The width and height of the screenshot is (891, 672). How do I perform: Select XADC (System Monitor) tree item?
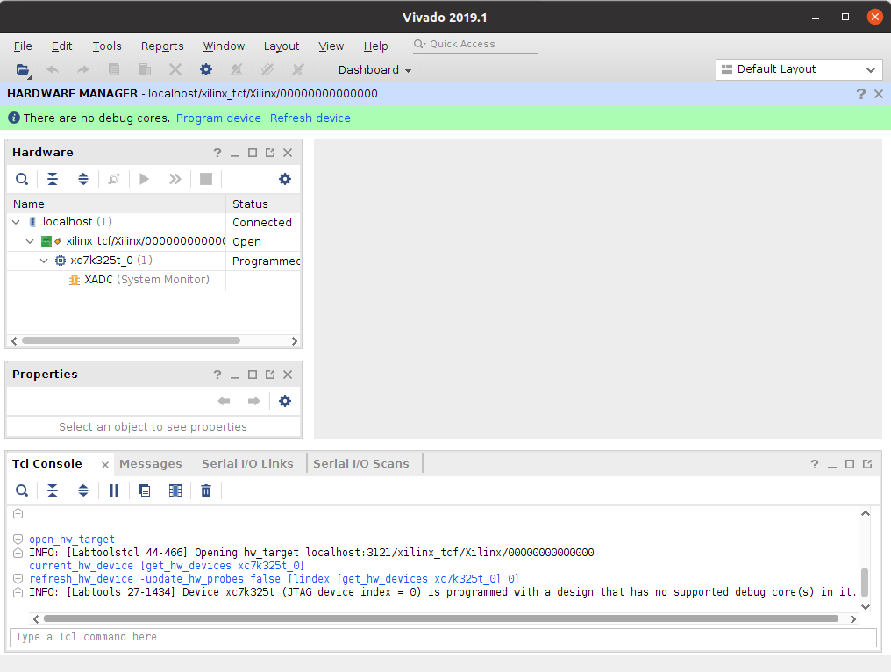click(146, 280)
